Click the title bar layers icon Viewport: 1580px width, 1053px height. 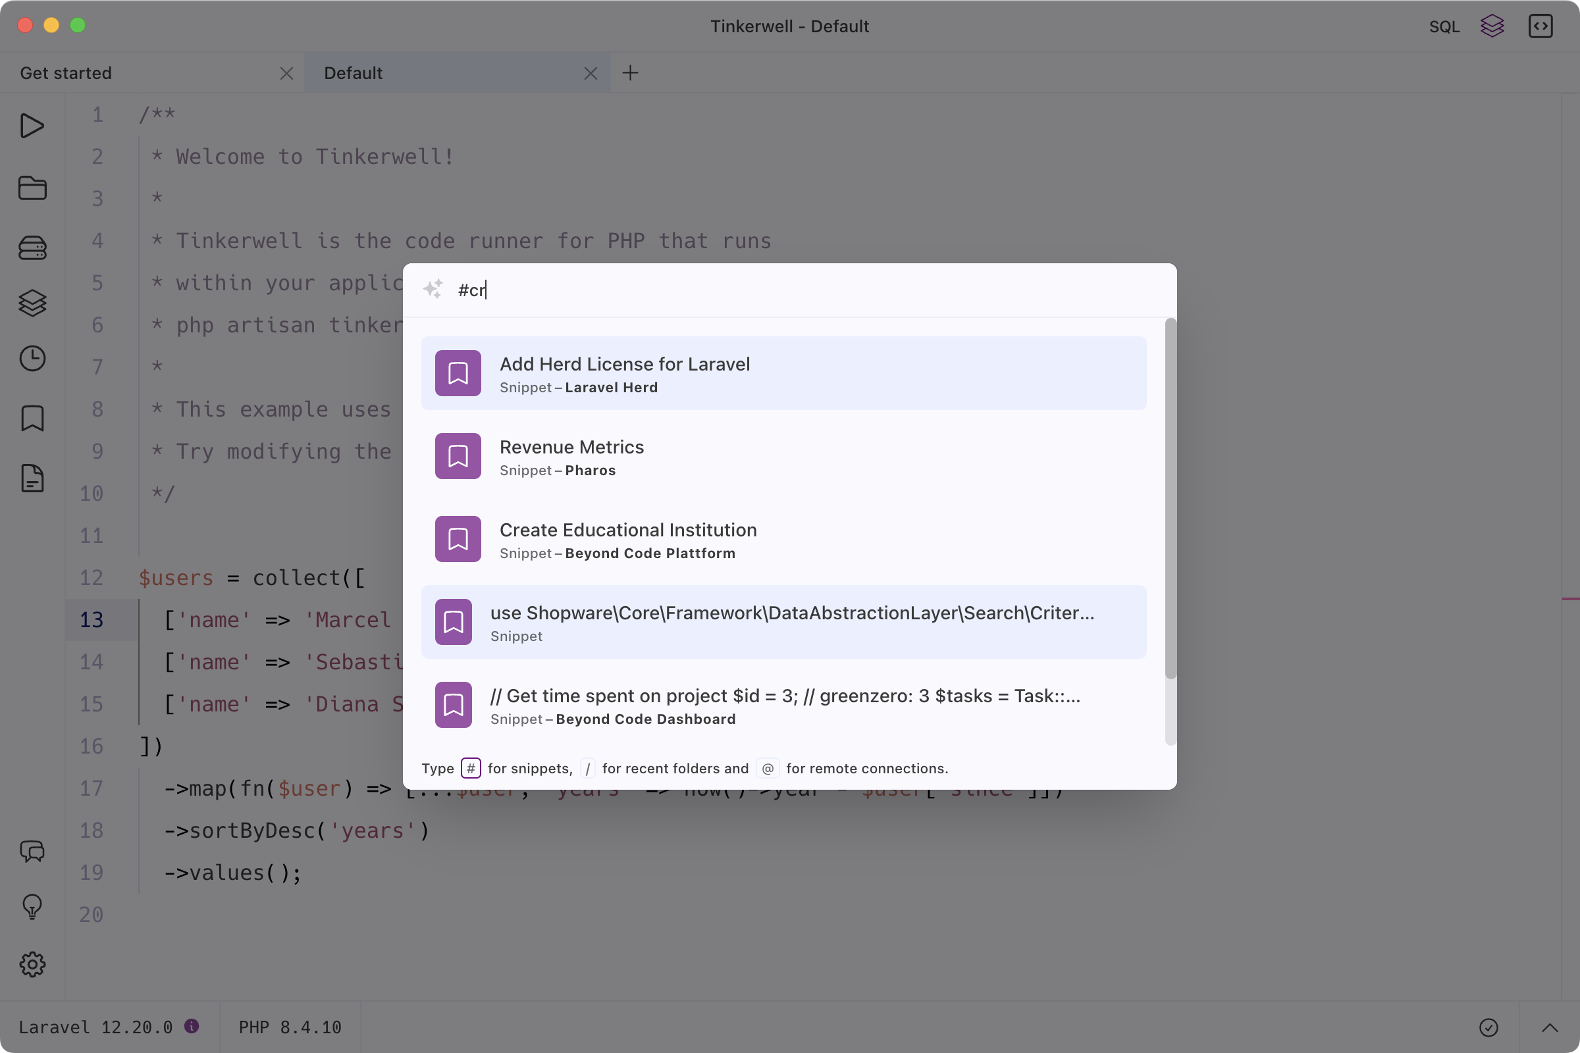1492,26
